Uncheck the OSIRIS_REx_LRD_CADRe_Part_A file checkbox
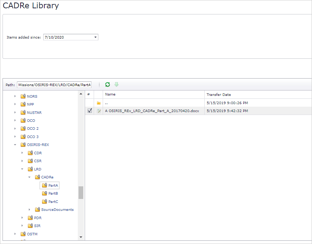Image resolution: width=312 pixels, height=244 pixels. point(90,111)
